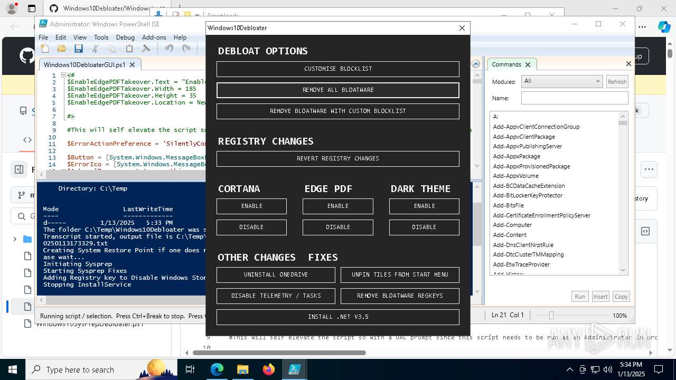Screen dimensions: 676x380
Task: Click Disable under Dark Theme
Action: tap(424, 227)
